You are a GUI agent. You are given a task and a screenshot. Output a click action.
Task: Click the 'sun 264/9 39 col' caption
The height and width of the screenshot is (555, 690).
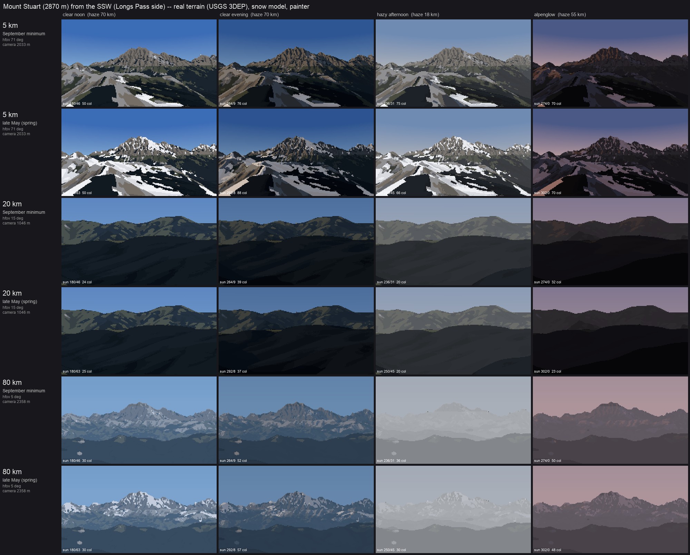pyautogui.click(x=233, y=282)
